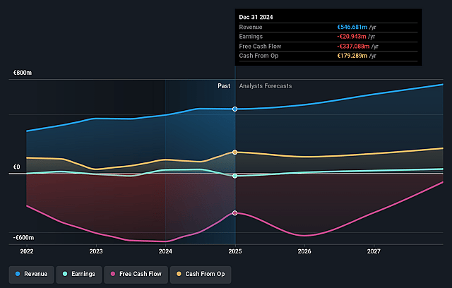Select the 2026 x-axis label

(x=304, y=251)
